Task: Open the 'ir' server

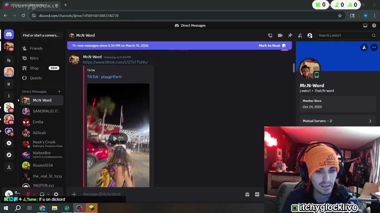Action: point(9,84)
